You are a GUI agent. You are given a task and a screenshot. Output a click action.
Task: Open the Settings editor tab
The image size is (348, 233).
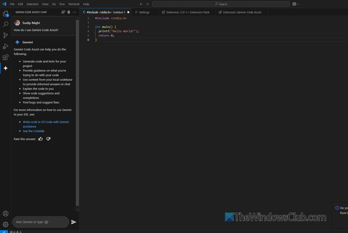pyautogui.click(x=144, y=12)
